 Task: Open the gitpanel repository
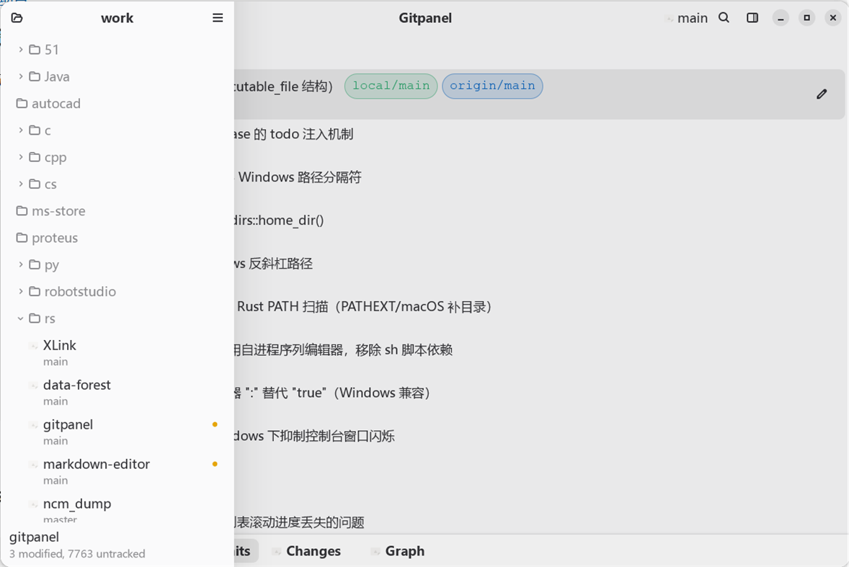[117, 432]
